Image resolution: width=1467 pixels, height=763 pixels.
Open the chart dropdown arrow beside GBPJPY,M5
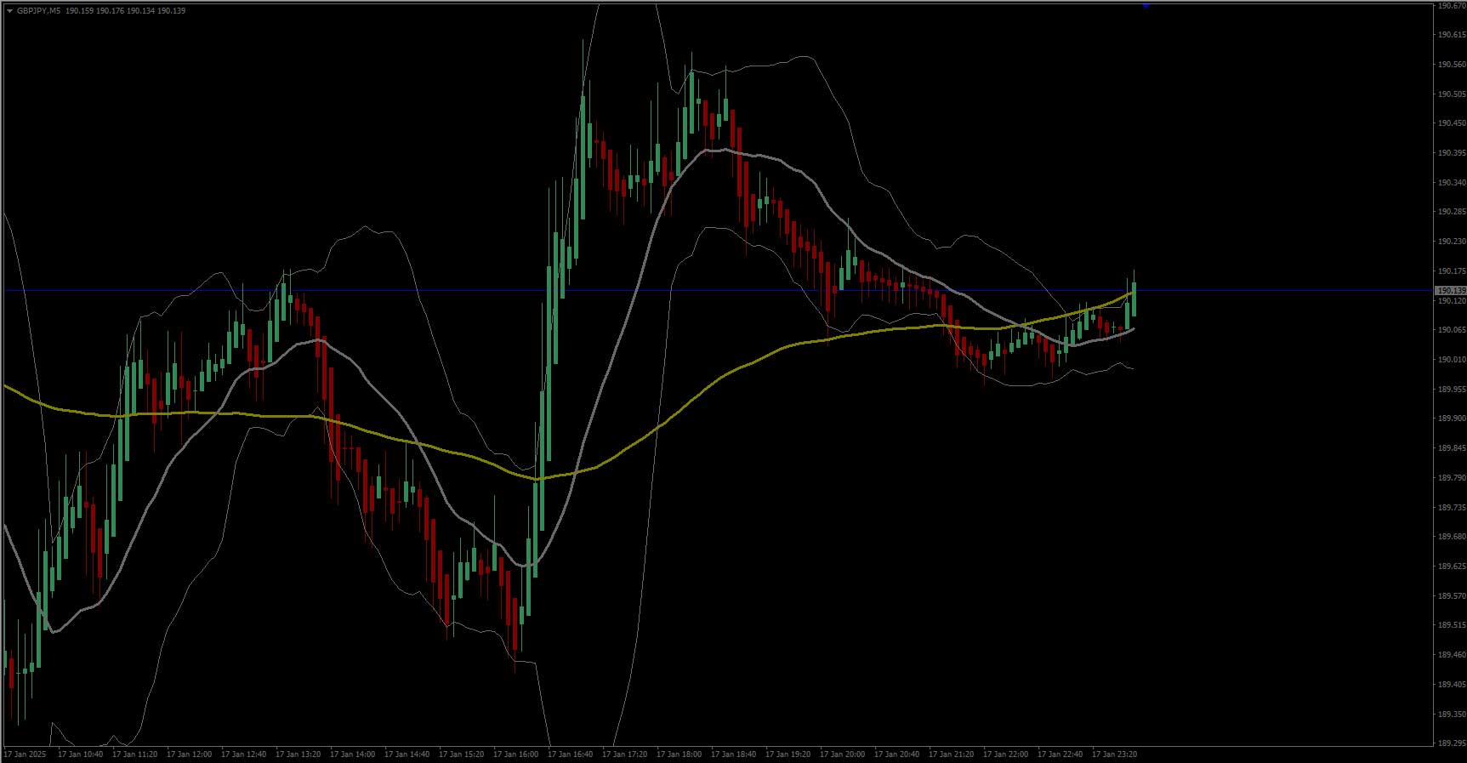(9, 11)
